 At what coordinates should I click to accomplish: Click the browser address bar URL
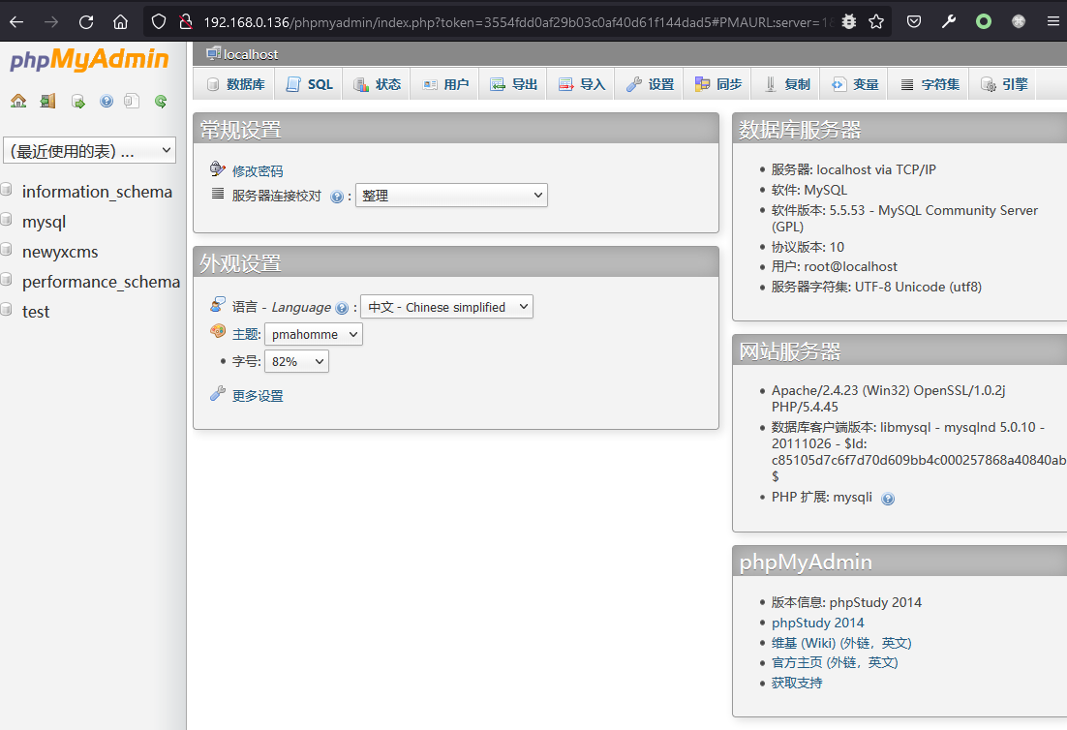(x=517, y=21)
